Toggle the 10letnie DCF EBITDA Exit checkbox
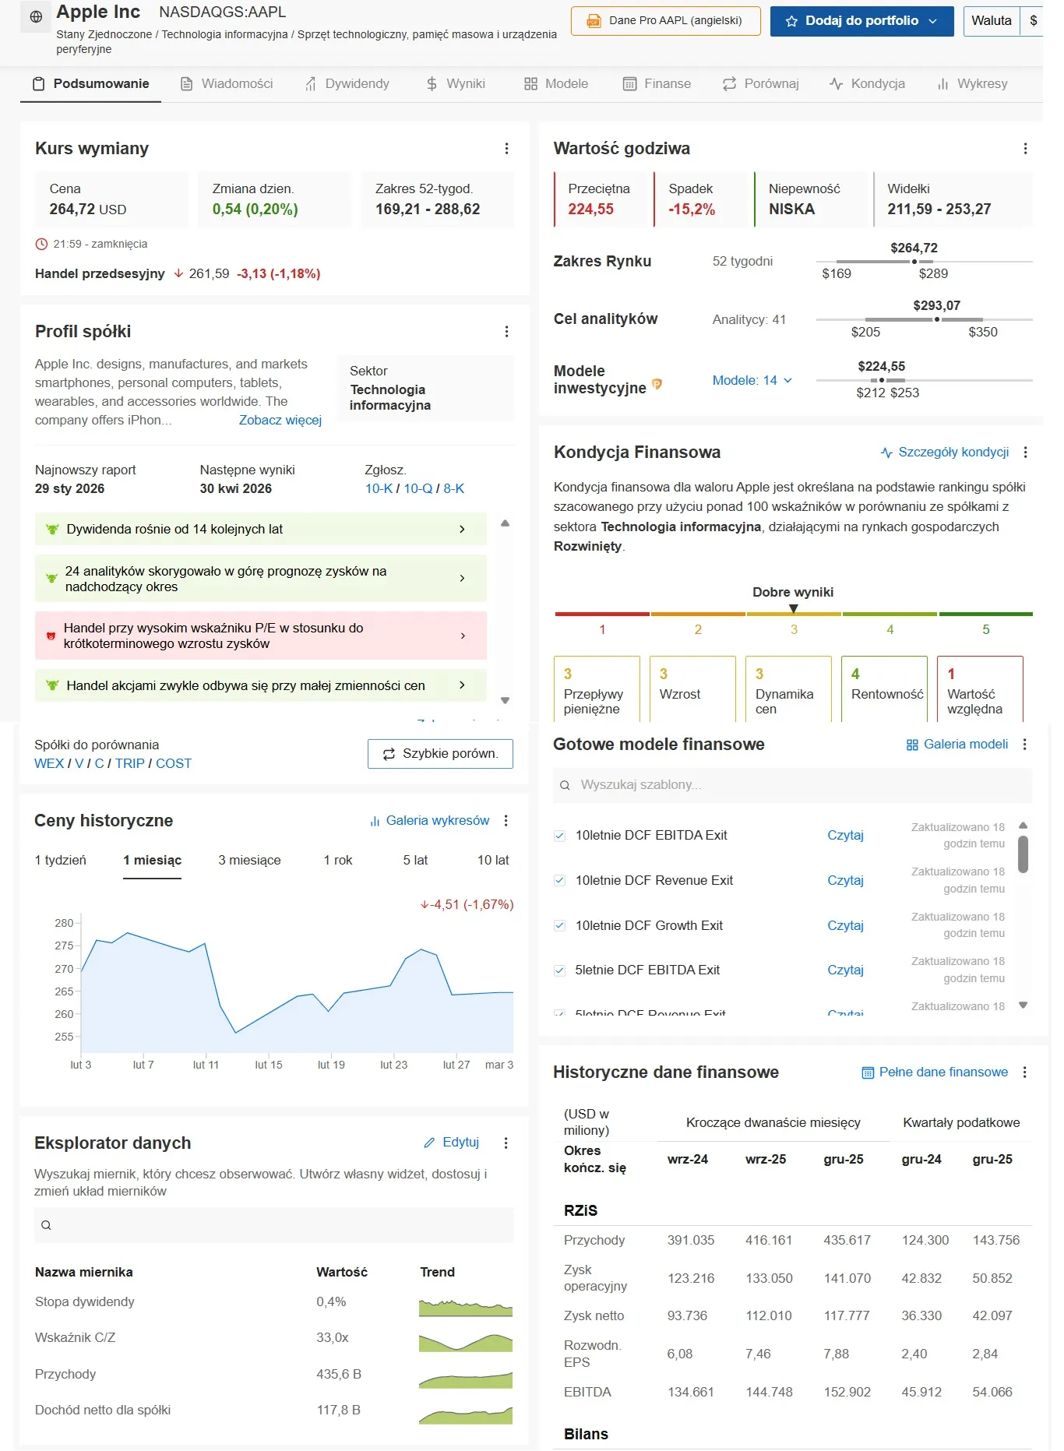The image size is (1064, 1451). pos(559,836)
